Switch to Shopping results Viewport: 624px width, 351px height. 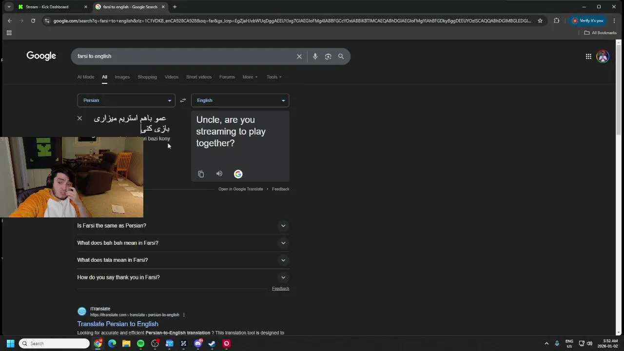point(147,77)
